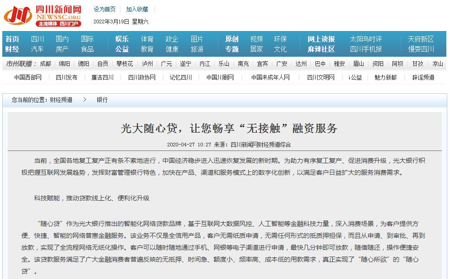Open 太阳鸟时评 section
This screenshot has height=279, width=450.
(x=366, y=39)
